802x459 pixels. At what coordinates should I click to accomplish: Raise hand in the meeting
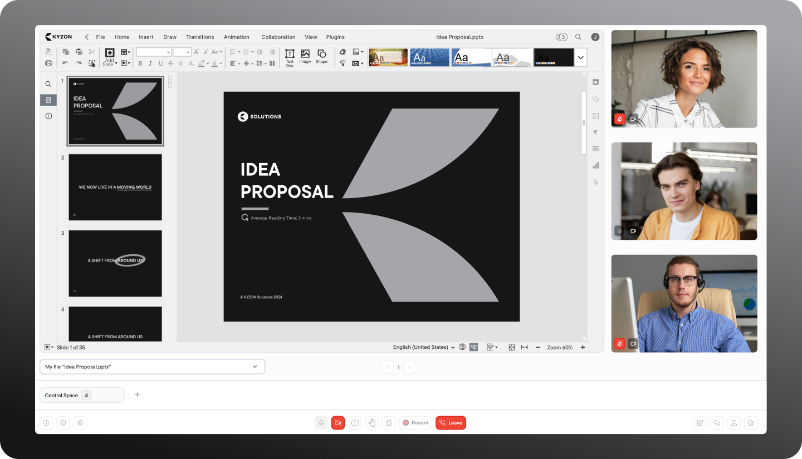point(372,423)
